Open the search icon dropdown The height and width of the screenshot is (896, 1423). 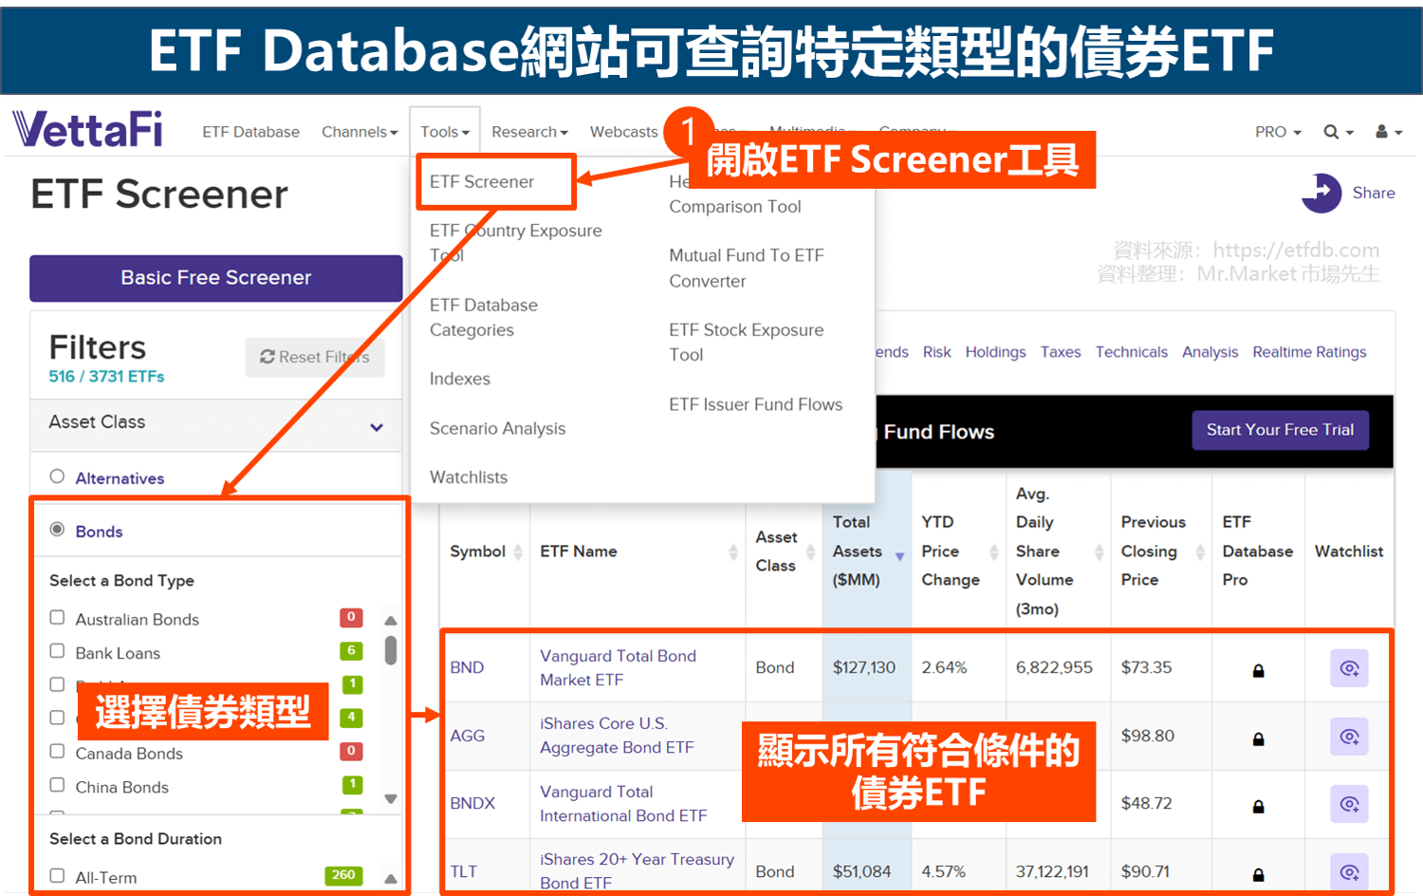[x=1339, y=132]
